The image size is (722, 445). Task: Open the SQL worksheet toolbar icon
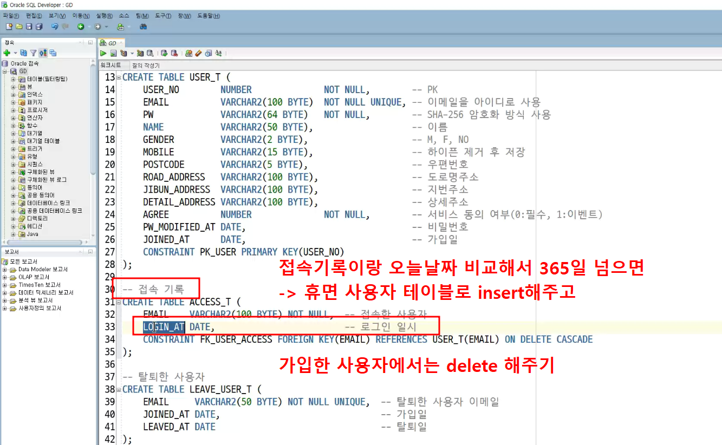pos(120,27)
